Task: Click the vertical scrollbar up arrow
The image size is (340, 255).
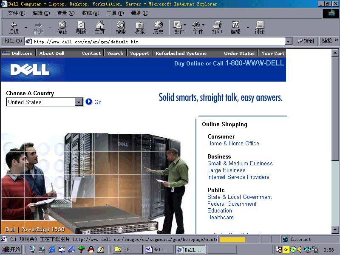Action: 335,53
